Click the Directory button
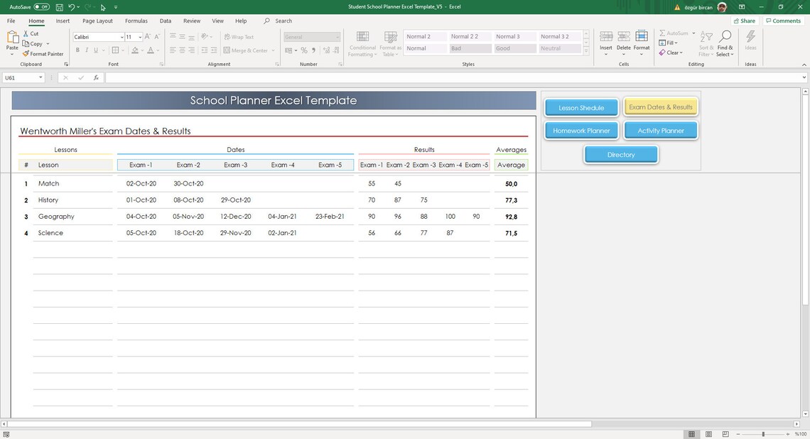810x439 pixels. click(620, 154)
